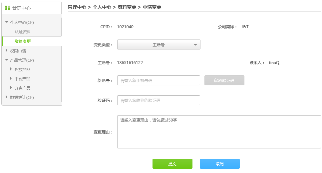The width and height of the screenshot is (322, 173).
Task: Expand the 数据统计(CP) arrow
Action: click(7, 97)
